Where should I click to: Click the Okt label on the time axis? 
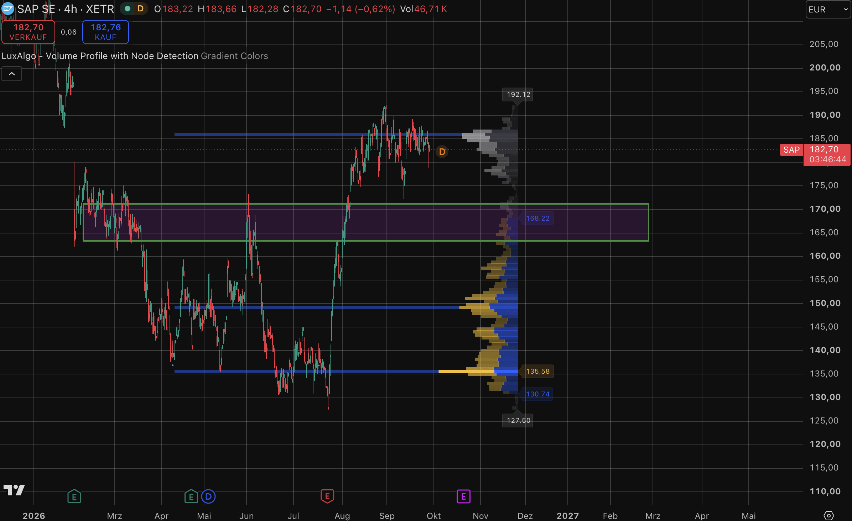(434, 516)
